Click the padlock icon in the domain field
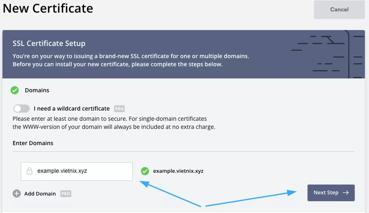Viewport: 369px width, 213px height. 29,171
